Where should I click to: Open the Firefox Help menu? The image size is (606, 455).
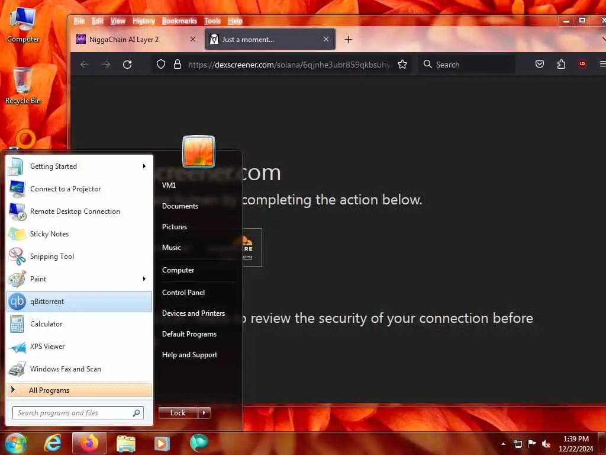[x=235, y=21]
